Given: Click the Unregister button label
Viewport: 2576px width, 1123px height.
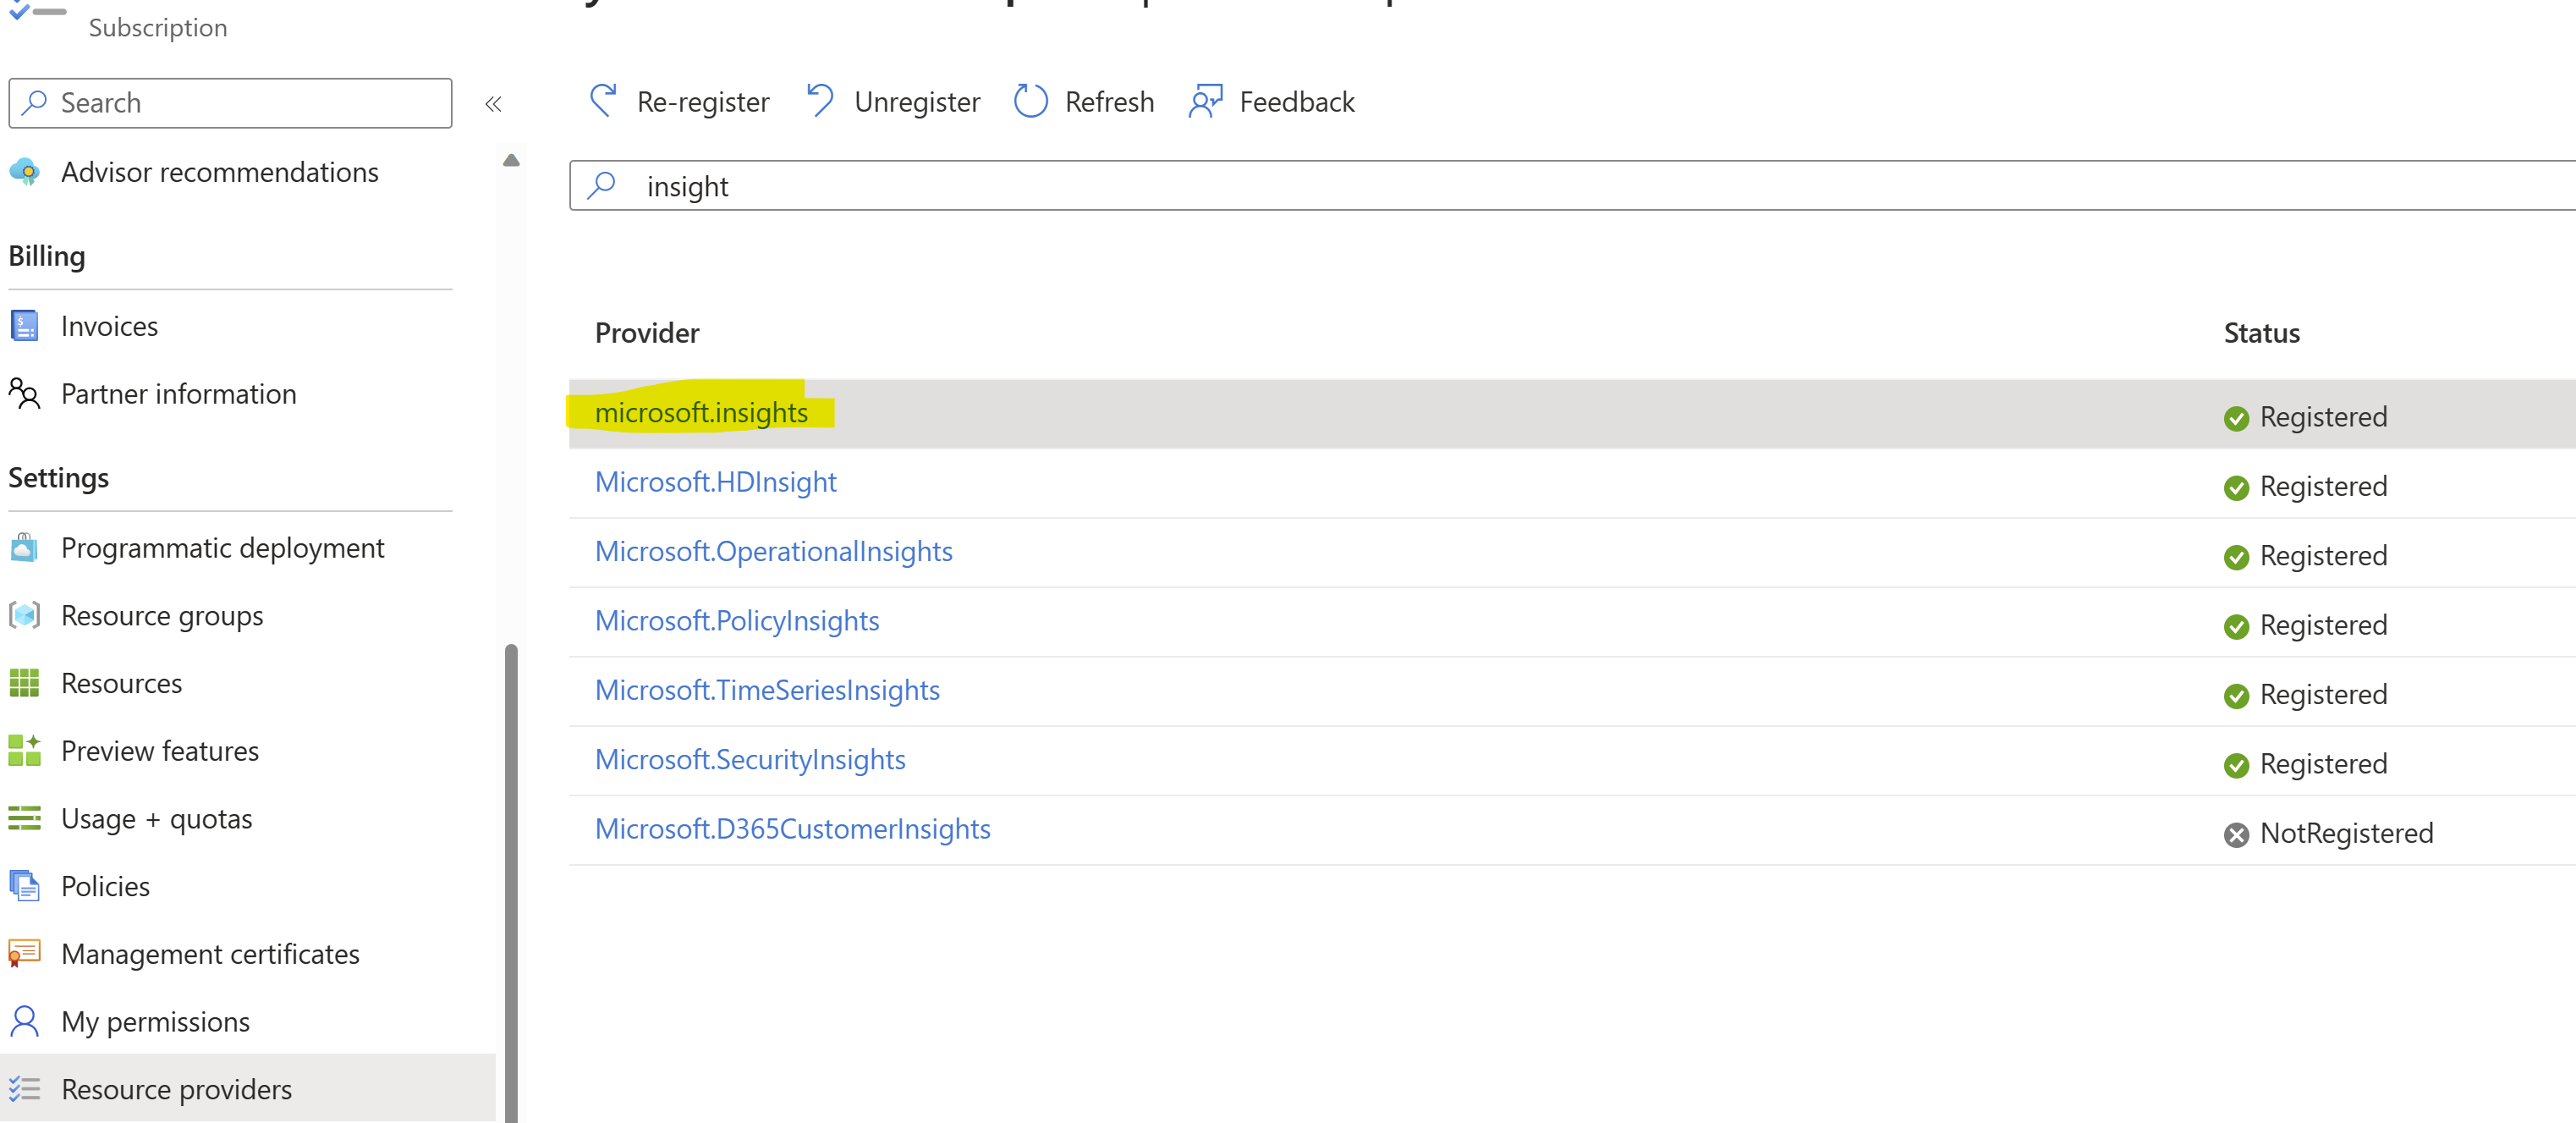Looking at the screenshot, I should 917,102.
